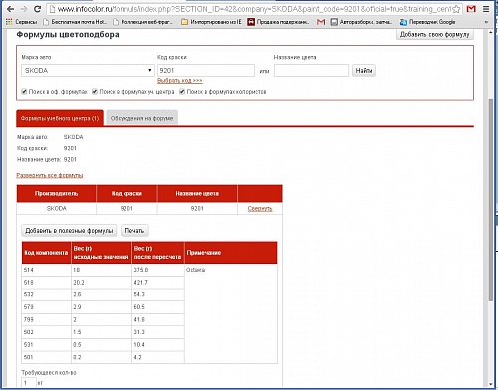This screenshot has height=390, width=498.
Task: Open the apps grid bookmark icon
Action: coord(9,22)
